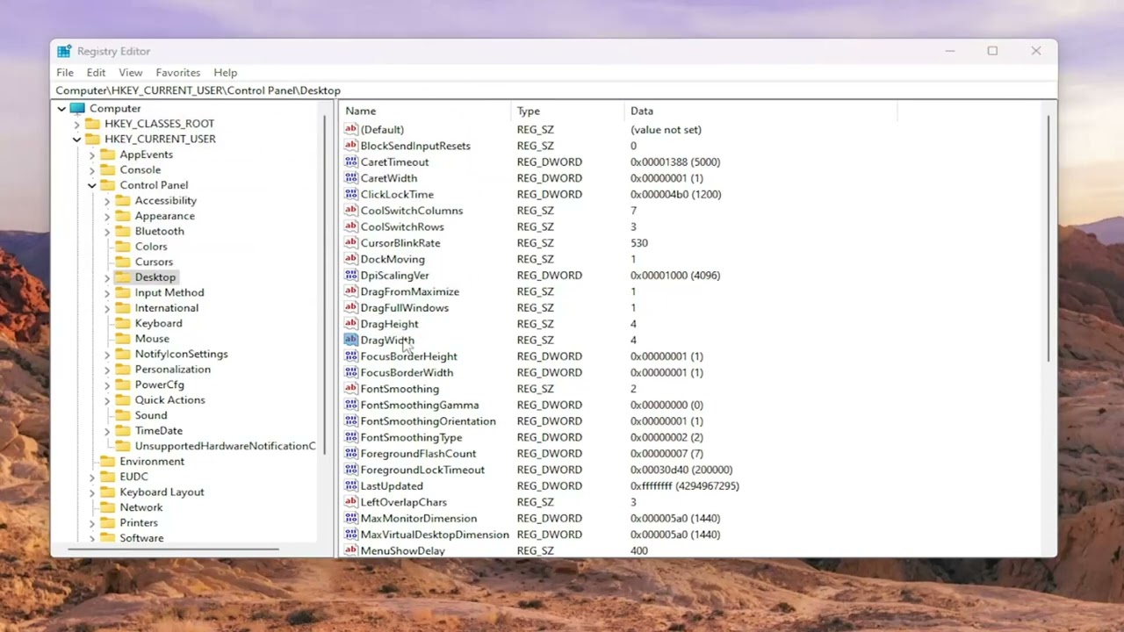
Task: Click the icon beside DragWidth value
Action: [351, 340]
